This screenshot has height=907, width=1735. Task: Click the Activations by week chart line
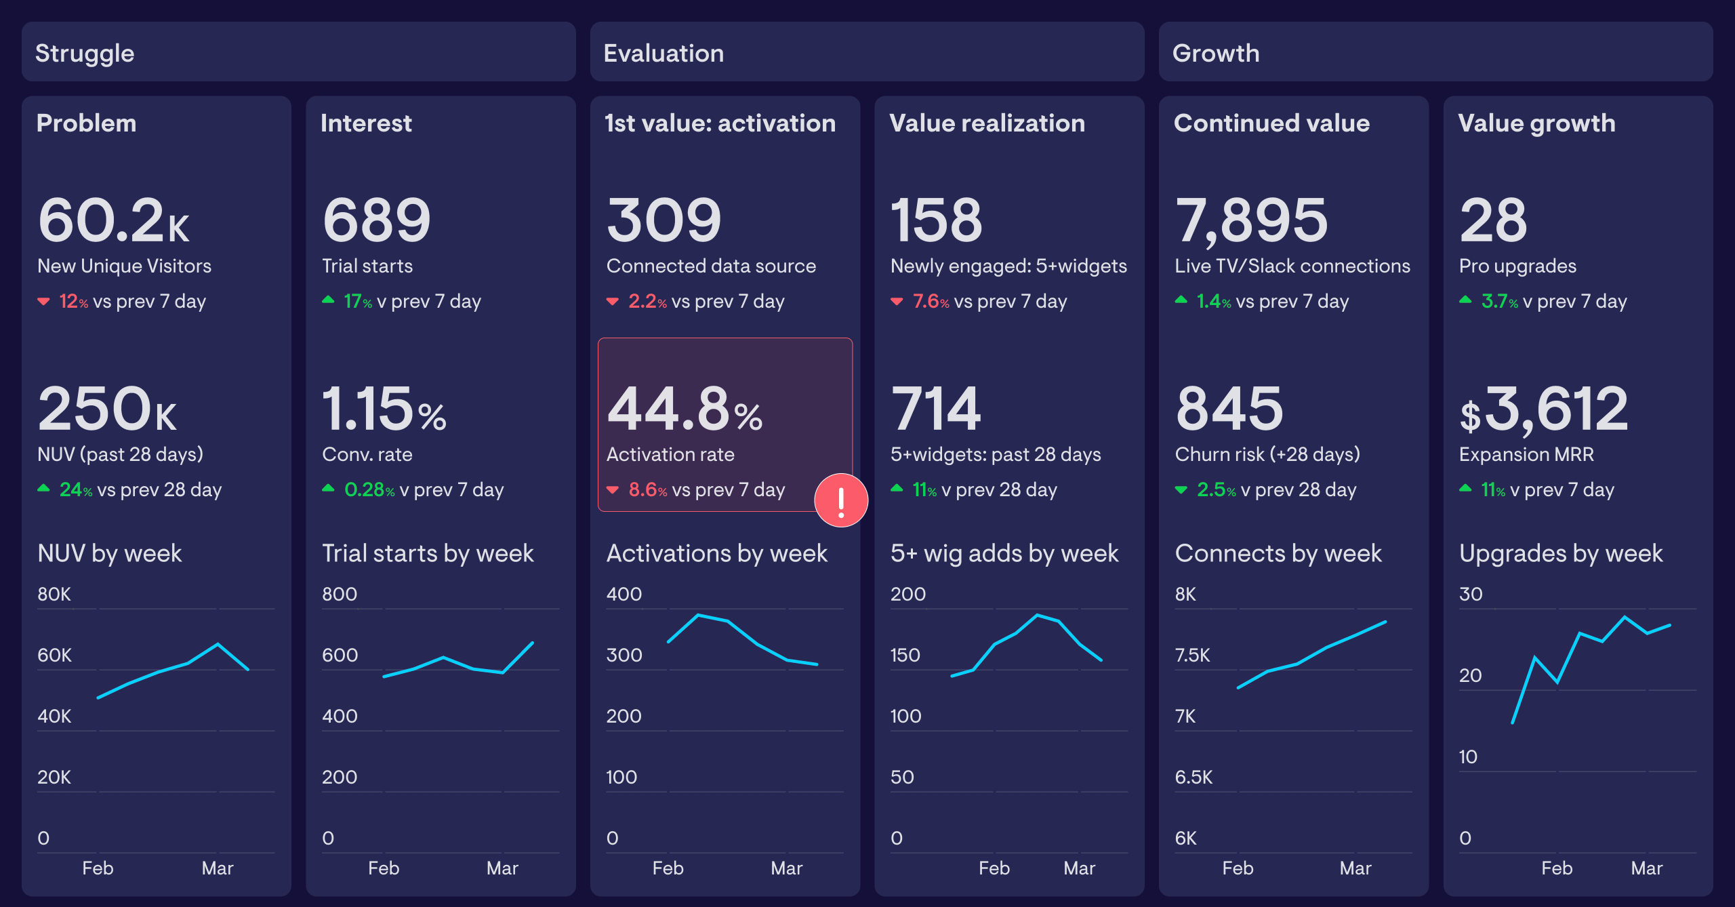click(x=728, y=621)
